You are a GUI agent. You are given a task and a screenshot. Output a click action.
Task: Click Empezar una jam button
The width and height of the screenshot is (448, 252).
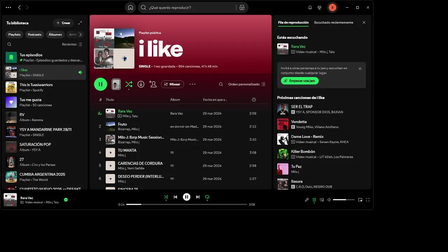click(x=300, y=80)
